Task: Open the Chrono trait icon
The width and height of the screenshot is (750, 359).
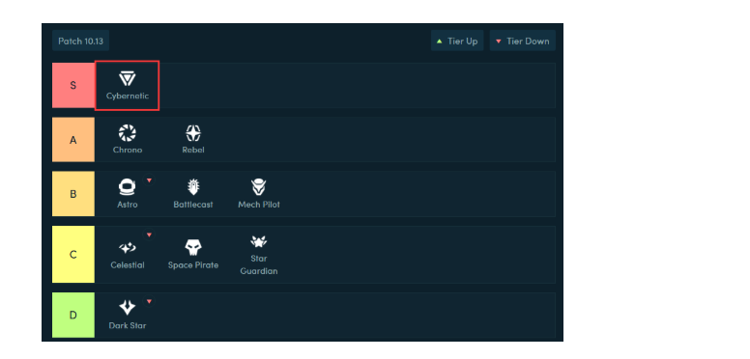Action: pos(128,133)
